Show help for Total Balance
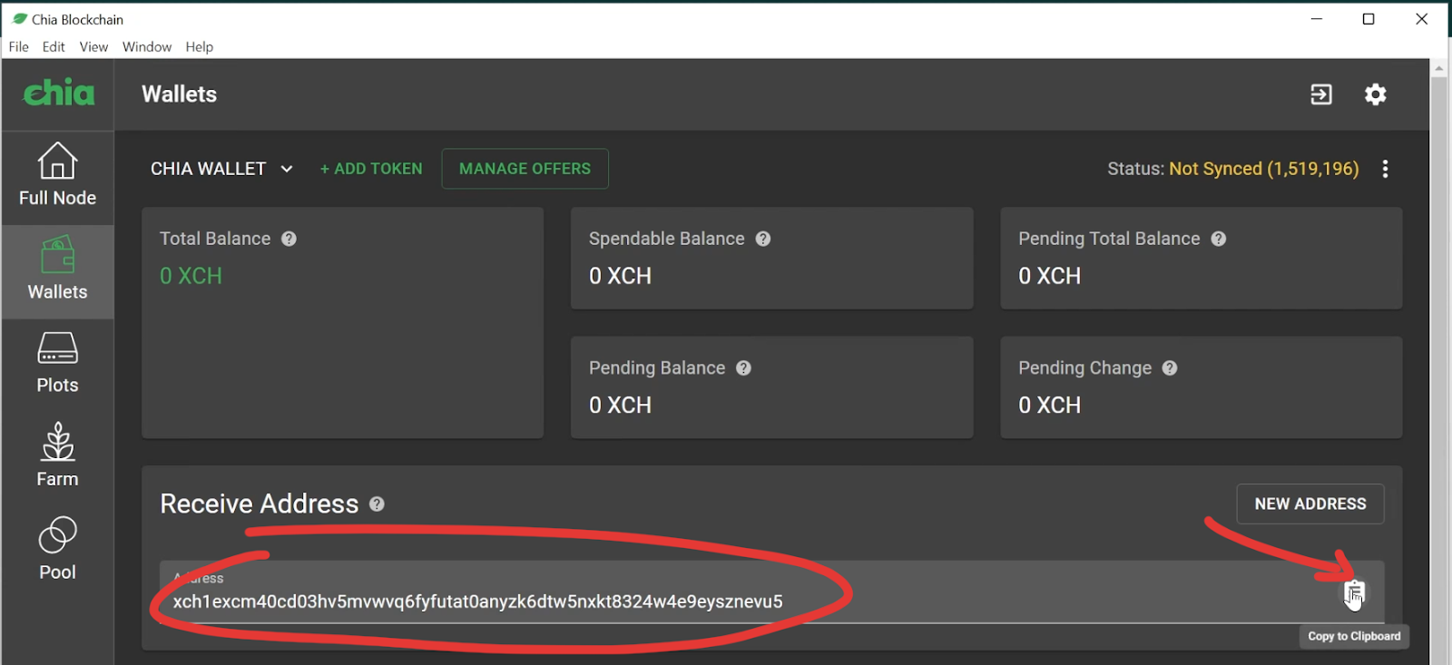The image size is (1452, 665). (x=289, y=239)
